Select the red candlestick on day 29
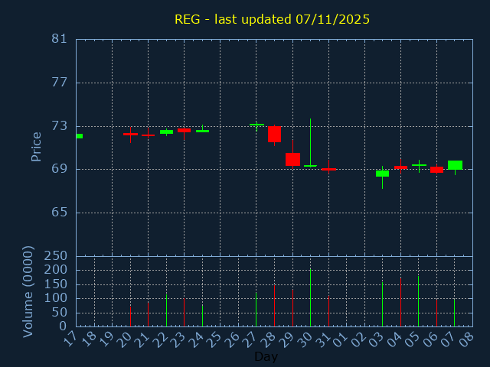490x367 pixels. pos(292,159)
